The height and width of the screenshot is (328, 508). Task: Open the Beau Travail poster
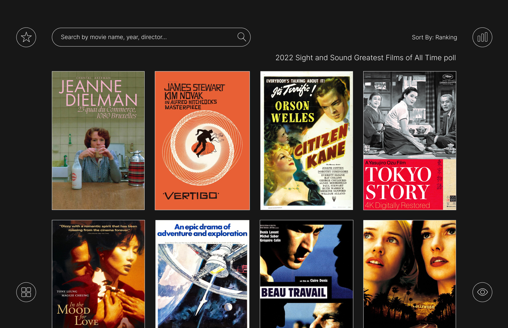307,274
